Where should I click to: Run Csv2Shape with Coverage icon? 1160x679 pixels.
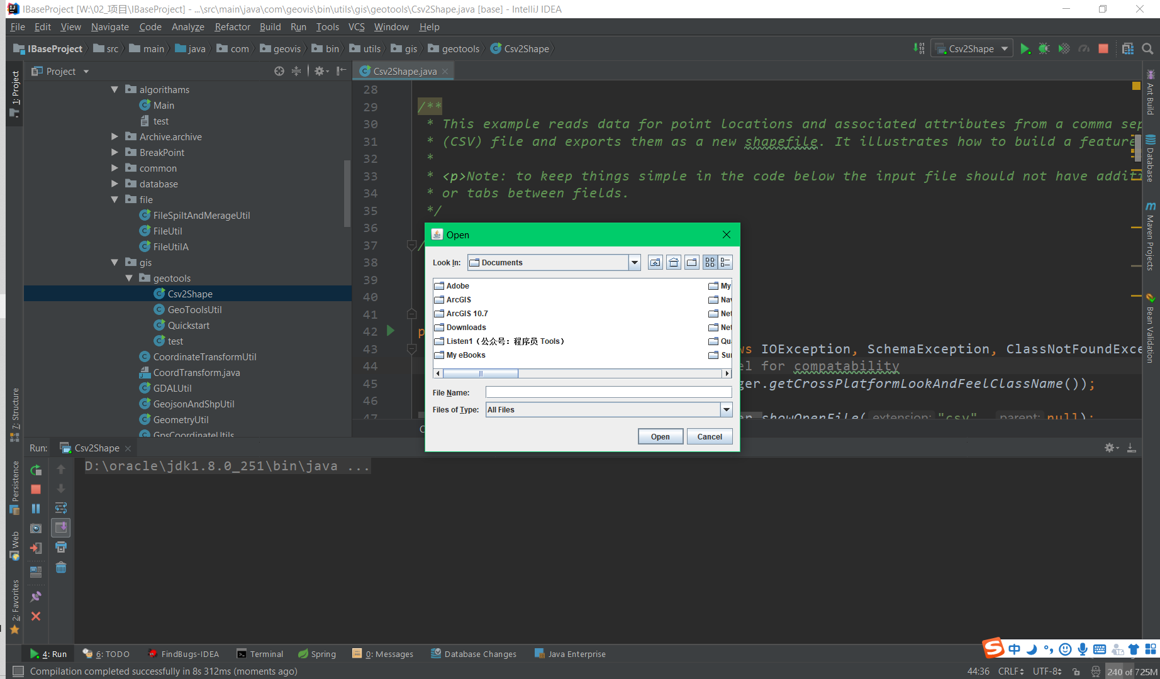coord(1064,49)
